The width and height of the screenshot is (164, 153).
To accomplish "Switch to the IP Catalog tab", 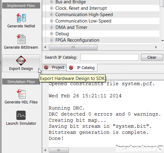I will pyautogui.click(x=82, y=68).
